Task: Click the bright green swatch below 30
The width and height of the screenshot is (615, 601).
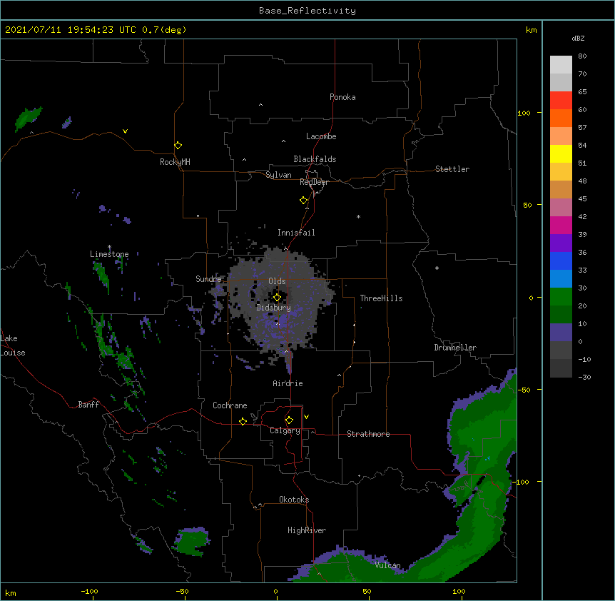Action: 561,297
